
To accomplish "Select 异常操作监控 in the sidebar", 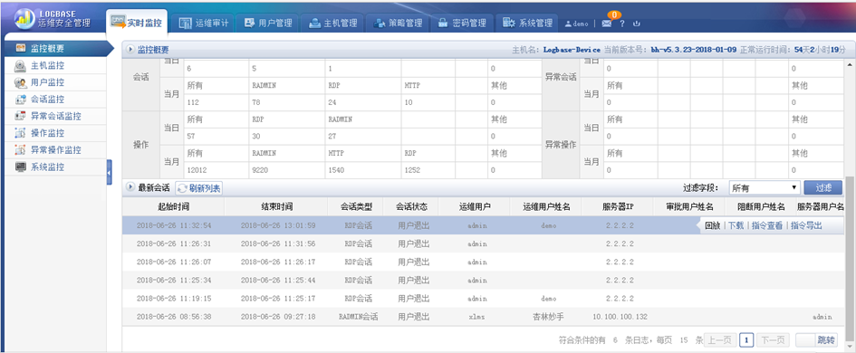I will 55,150.
